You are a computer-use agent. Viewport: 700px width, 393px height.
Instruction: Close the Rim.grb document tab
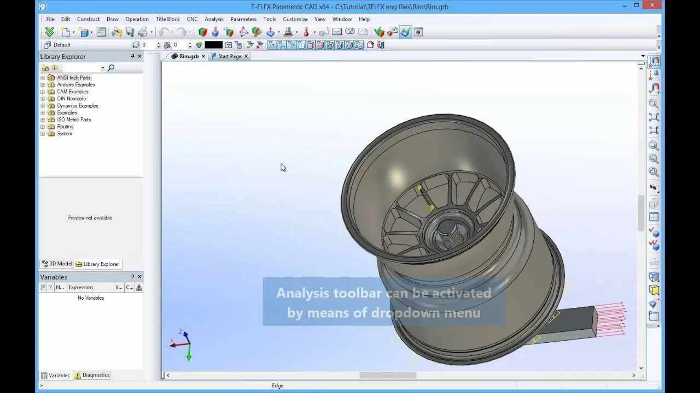203,56
